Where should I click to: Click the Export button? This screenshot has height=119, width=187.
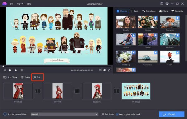(x=172, y=114)
